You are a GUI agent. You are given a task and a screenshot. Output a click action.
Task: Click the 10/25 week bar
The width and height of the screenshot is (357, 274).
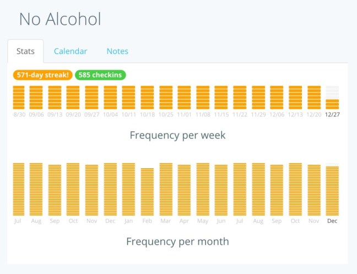pos(166,98)
